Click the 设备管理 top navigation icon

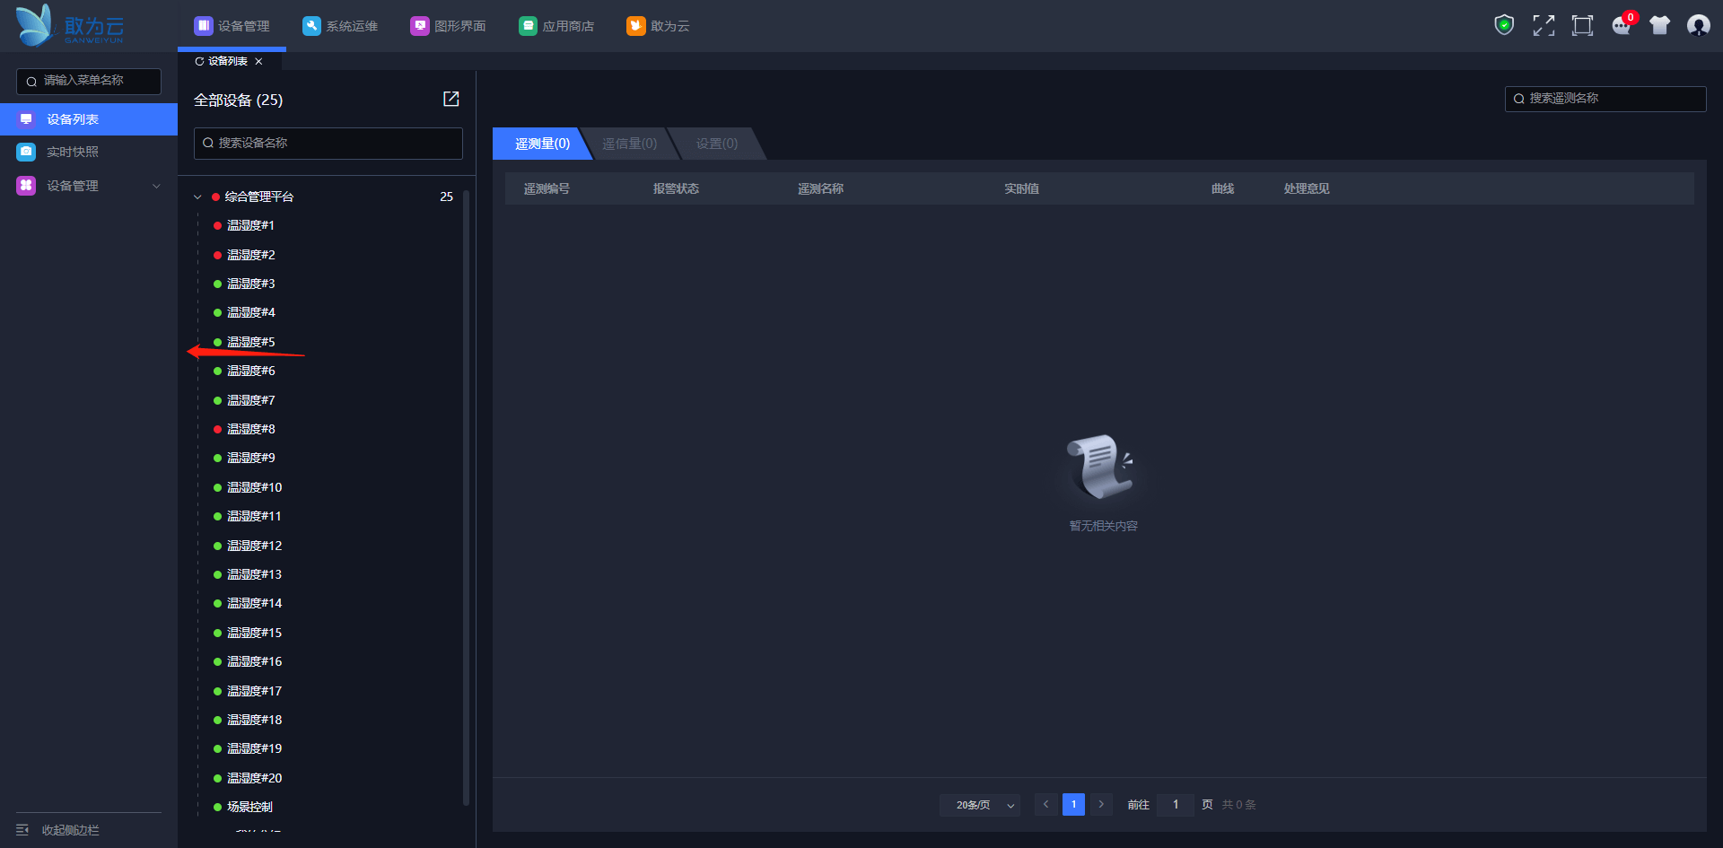(204, 26)
